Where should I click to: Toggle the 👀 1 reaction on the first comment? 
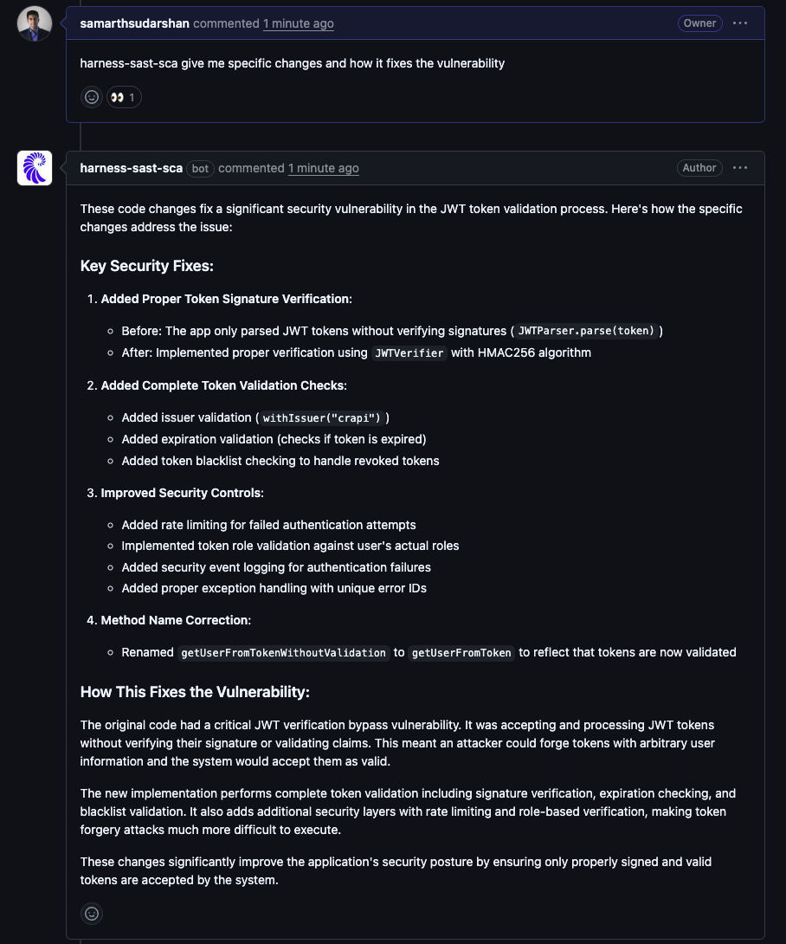click(x=124, y=96)
